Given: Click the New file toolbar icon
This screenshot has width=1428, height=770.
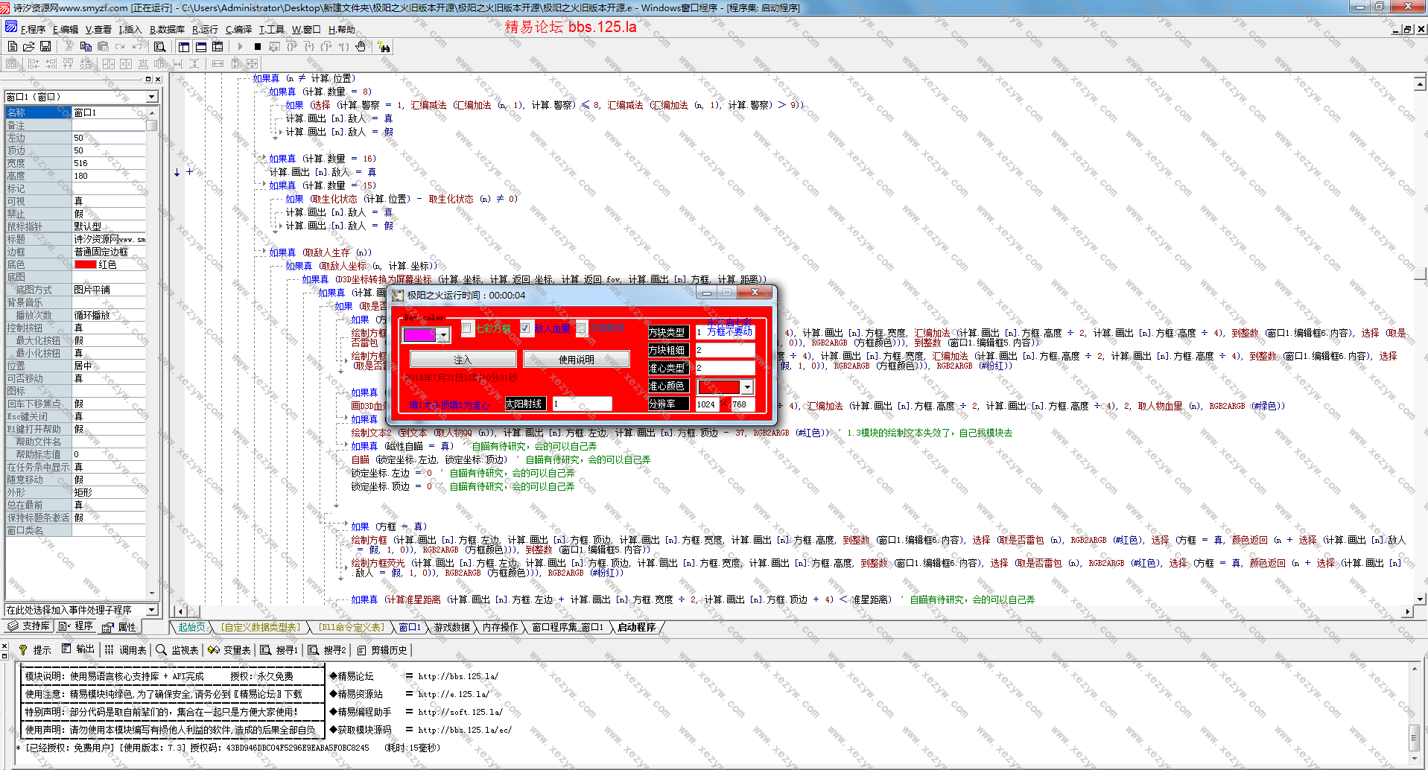Looking at the screenshot, I should [x=12, y=46].
